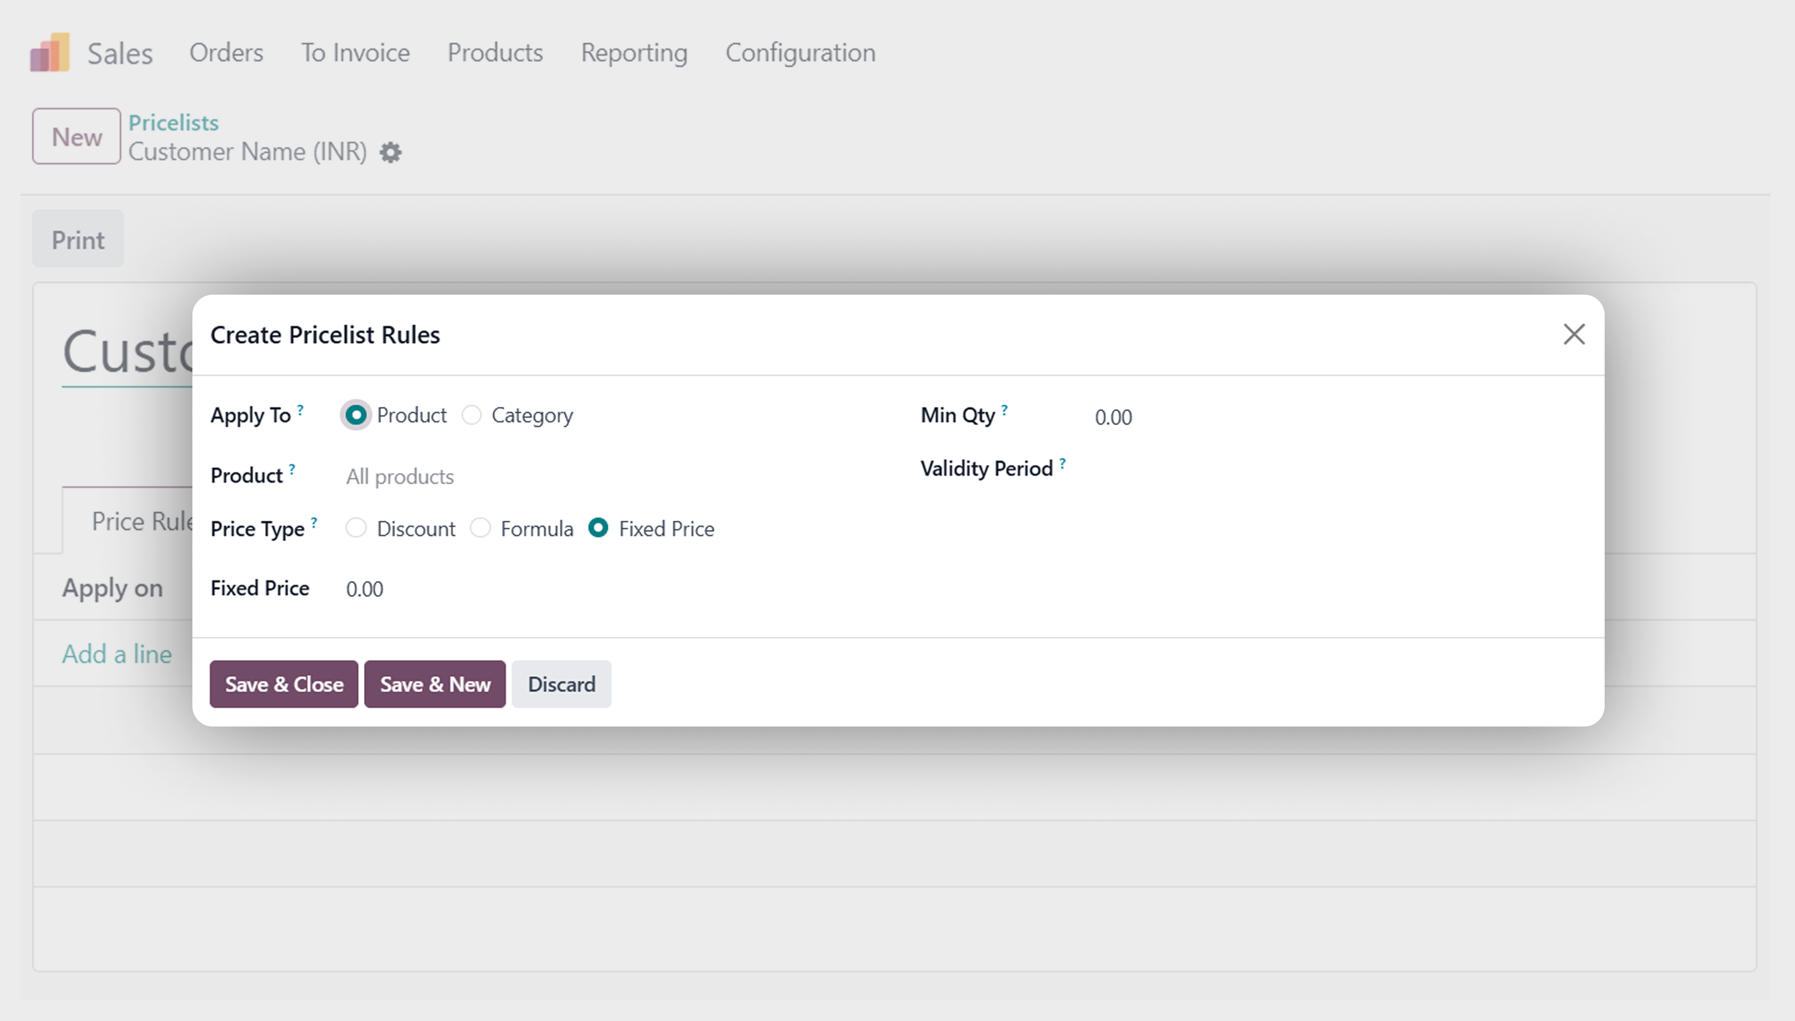Image resolution: width=1795 pixels, height=1021 pixels.
Task: Open the To Invoice menu
Action: point(355,53)
